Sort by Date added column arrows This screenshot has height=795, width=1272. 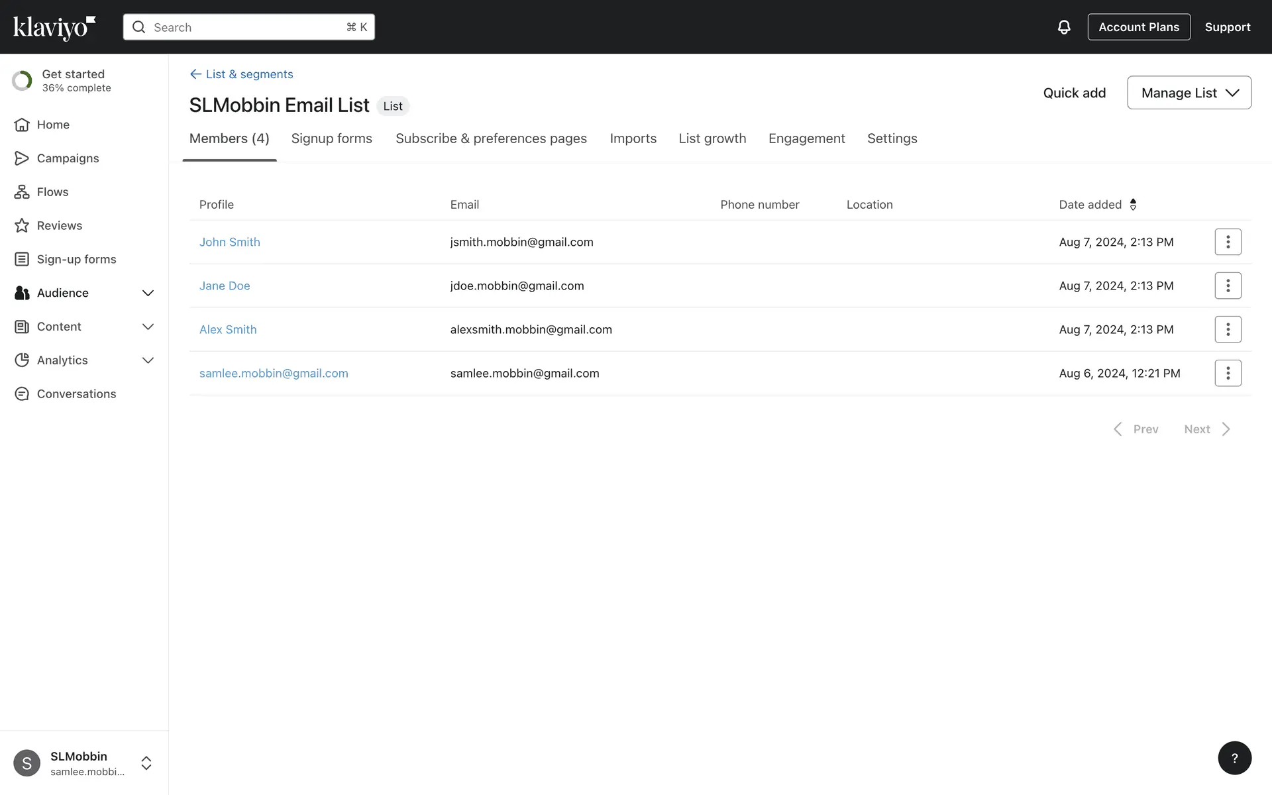(x=1133, y=205)
